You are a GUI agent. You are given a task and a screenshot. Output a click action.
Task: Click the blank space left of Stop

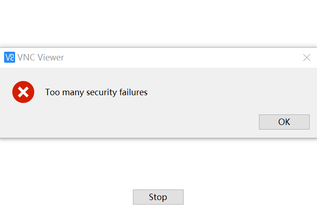coord(69,197)
